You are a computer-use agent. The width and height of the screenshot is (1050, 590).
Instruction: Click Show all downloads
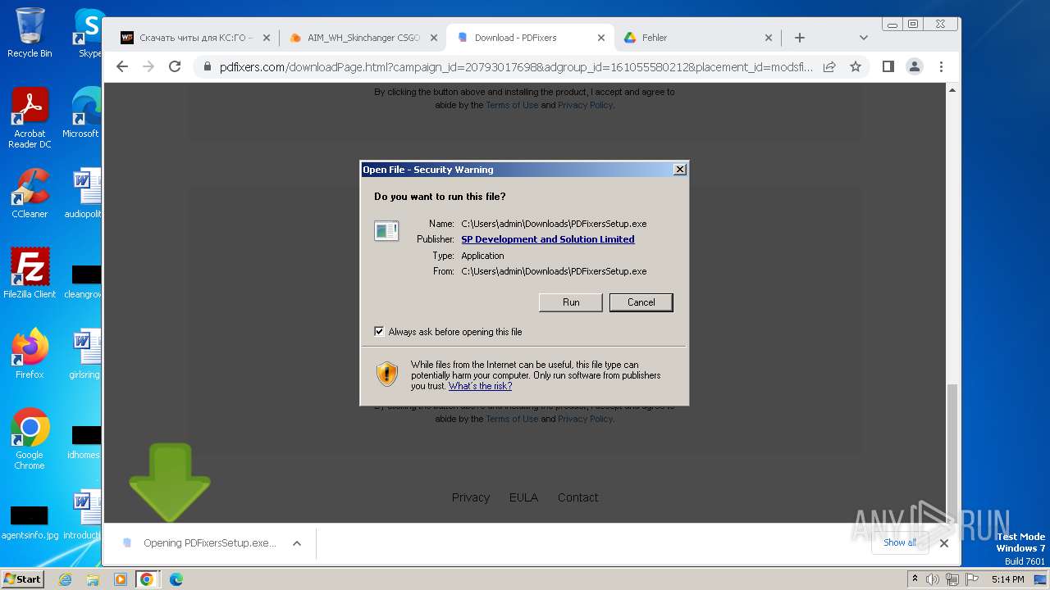tap(900, 542)
